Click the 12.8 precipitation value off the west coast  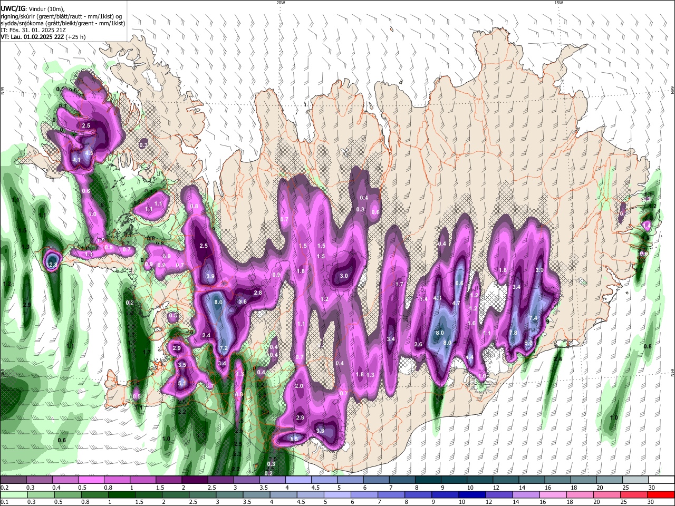coord(52,265)
